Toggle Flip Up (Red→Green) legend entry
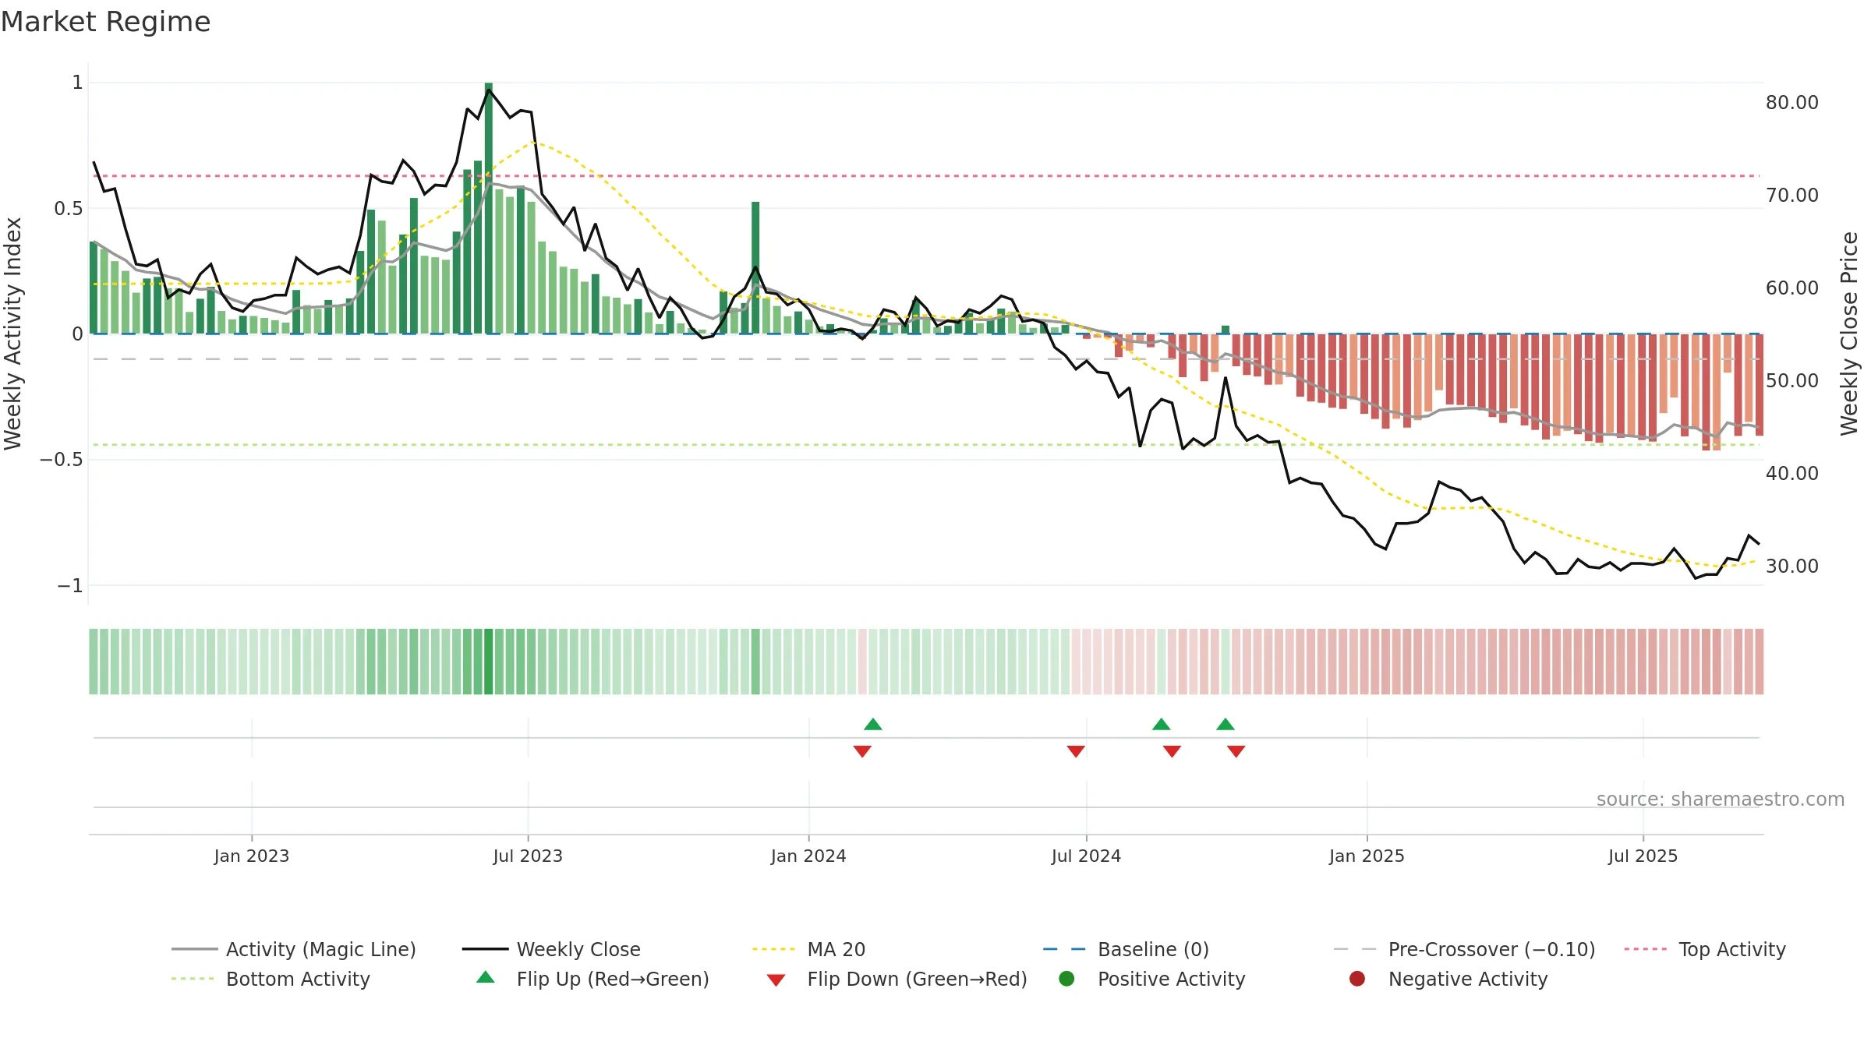Image resolution: width=1871 pixels, height=1052 pixels. coord(592,979)
